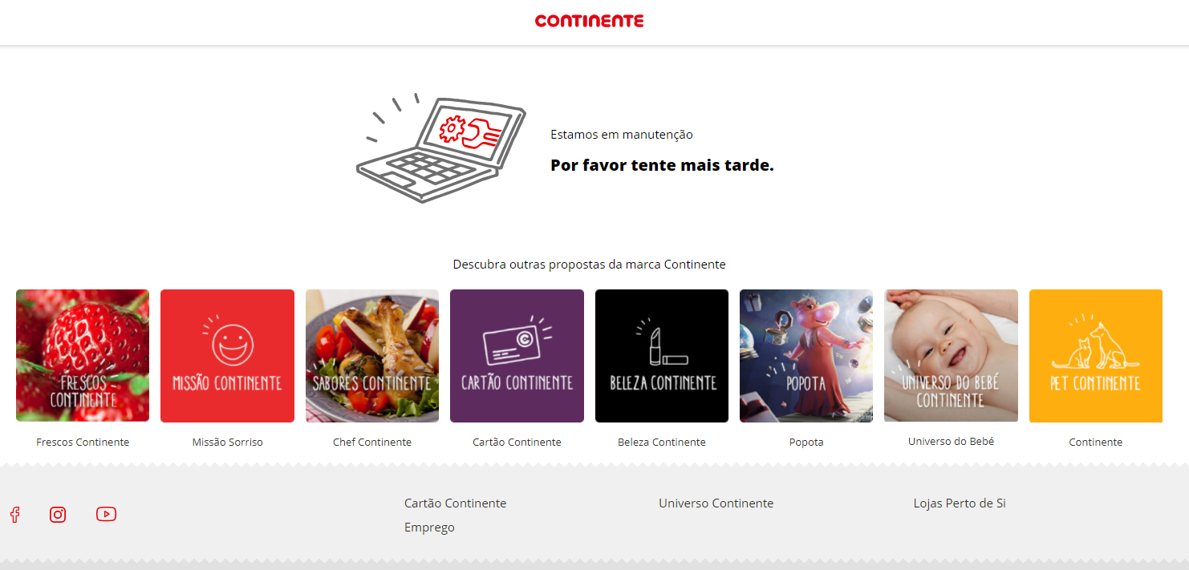Open the Universo Continente footer link
The image size is (1189, 570).
pos(716,503)
